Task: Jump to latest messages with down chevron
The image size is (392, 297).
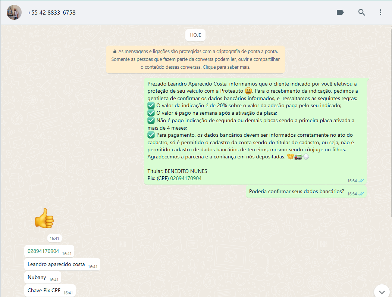Action: 382,291
